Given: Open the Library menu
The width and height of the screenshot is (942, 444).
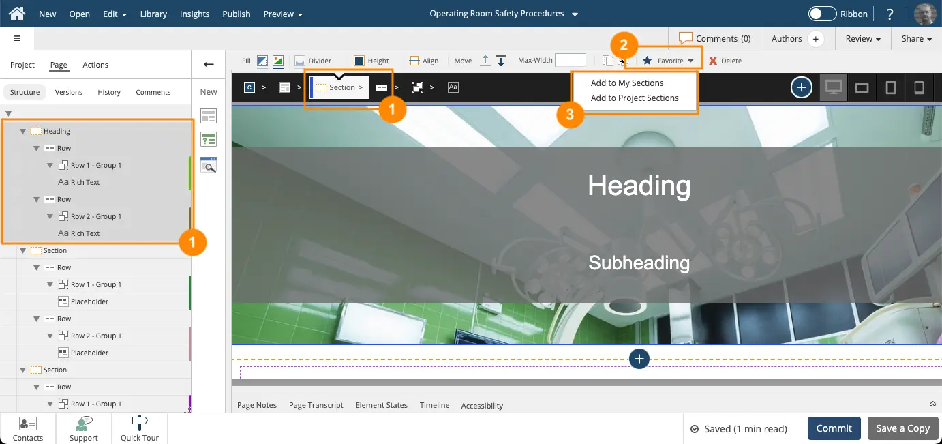Looking at the screenshot, I should point(153,14).
